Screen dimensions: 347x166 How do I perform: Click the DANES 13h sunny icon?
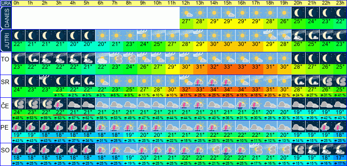(x=201, y=13)
